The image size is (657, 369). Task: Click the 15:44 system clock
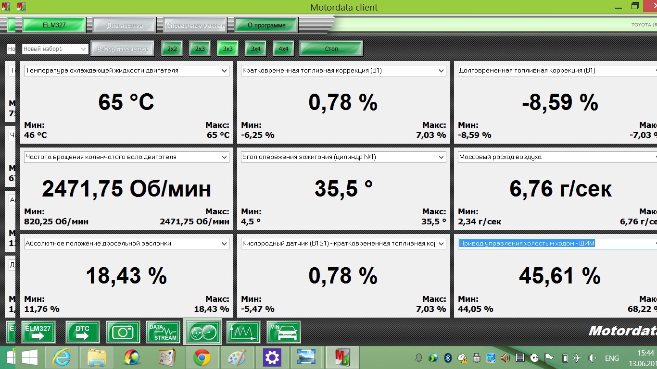pos(645,353)
